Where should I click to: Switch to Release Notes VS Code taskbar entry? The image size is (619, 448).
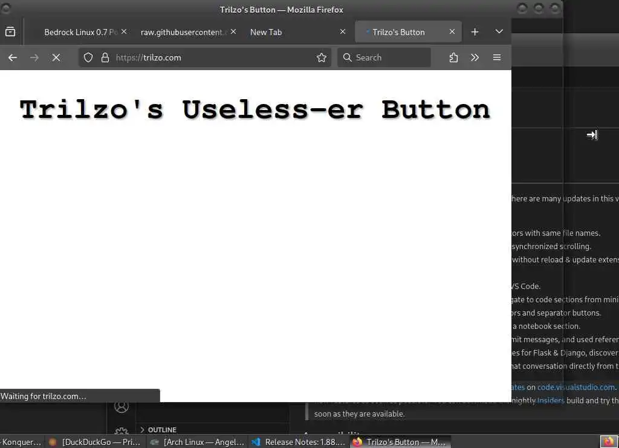[x=299, y=442]
